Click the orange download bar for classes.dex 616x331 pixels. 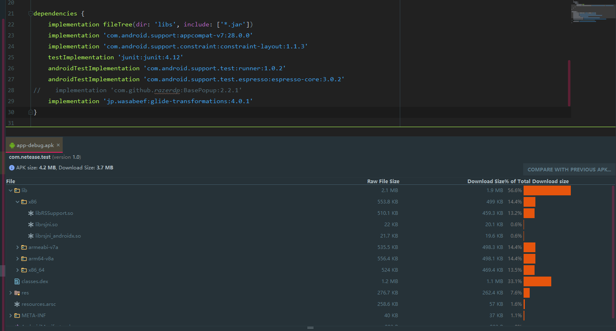(537, 281)
